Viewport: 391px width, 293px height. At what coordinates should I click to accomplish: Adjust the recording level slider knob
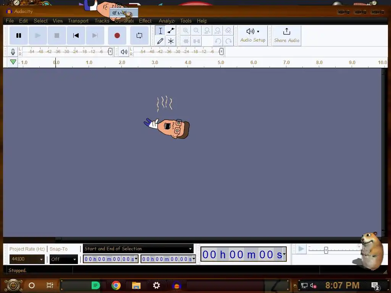(110, 52)
